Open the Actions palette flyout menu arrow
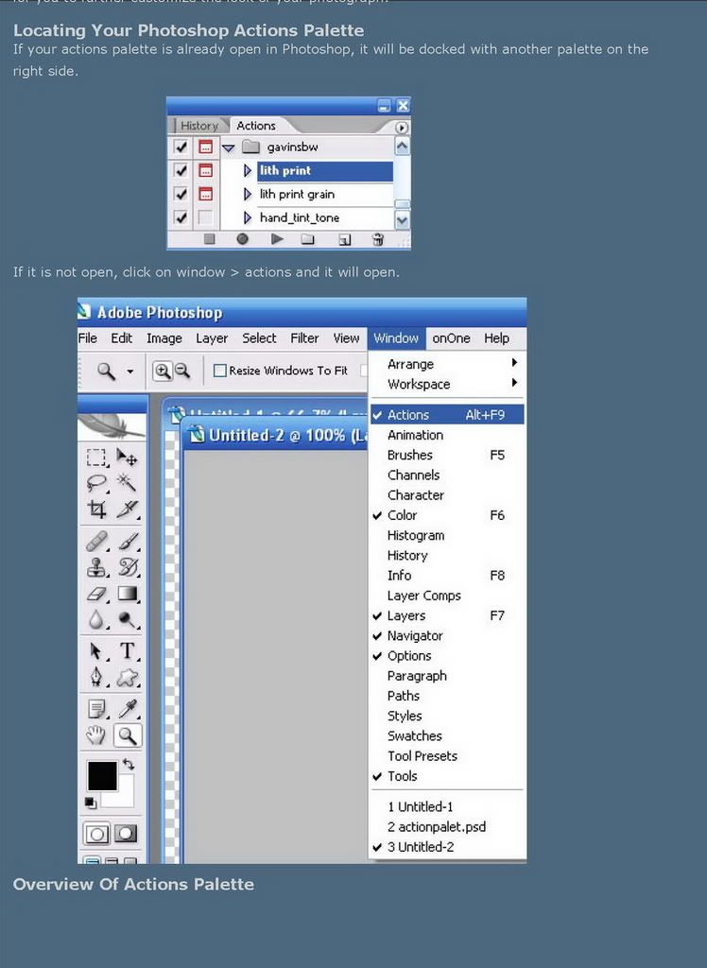Screen dimensions: 707x968 pos(402,127)
